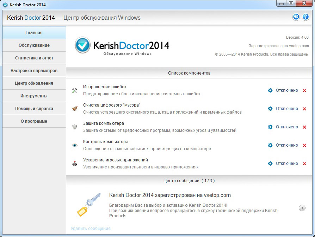
Task: Click Зарегистрировано на vsetop.com text
Action: tap(279, 46)
